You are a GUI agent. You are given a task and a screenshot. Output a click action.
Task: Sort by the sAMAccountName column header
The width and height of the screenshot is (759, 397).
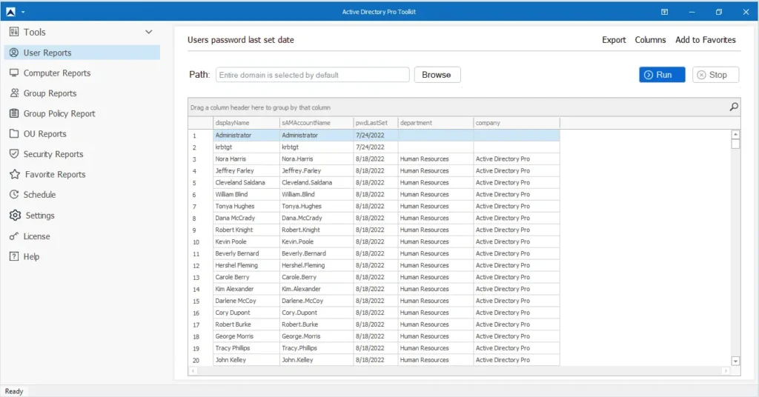tap(316, 123)
